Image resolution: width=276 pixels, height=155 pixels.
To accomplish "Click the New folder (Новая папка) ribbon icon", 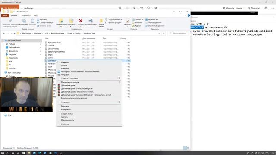I will 101,21.
